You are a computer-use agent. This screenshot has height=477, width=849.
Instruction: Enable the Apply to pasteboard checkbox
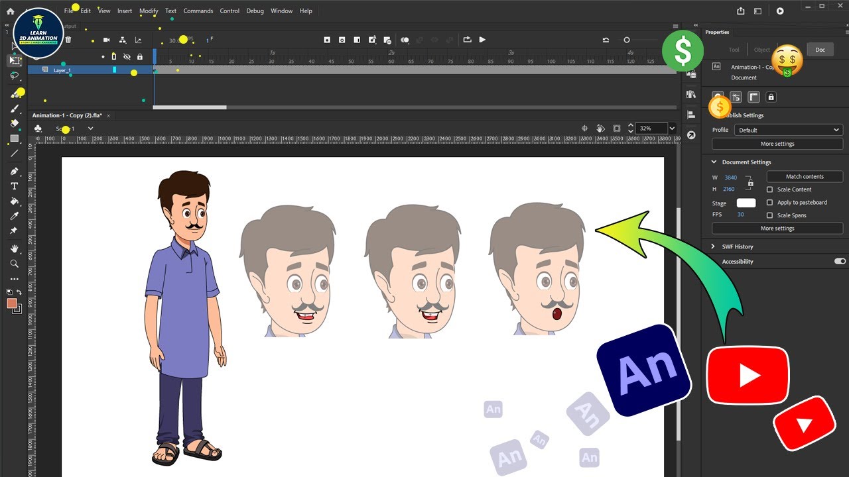tap(770, 203)
